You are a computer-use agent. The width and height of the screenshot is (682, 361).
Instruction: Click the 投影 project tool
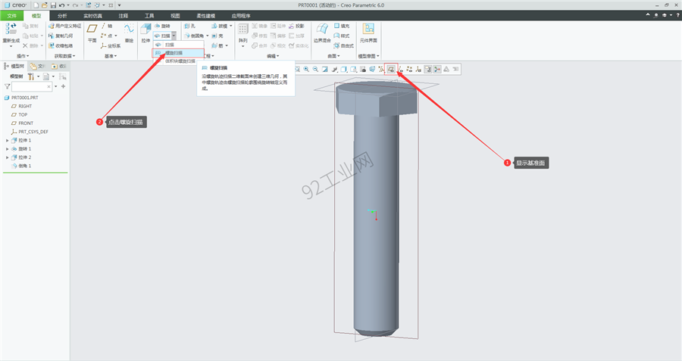pyautogui.click(x=296, y=26)
